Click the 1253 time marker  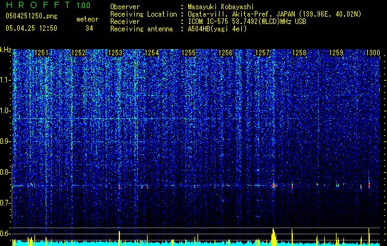tap(115, 53)
